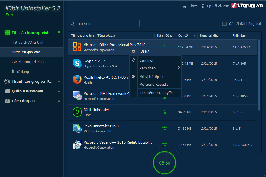Choose Xem theo in the context menu
Screen dimensions: 266x177
tap(156, 68)
